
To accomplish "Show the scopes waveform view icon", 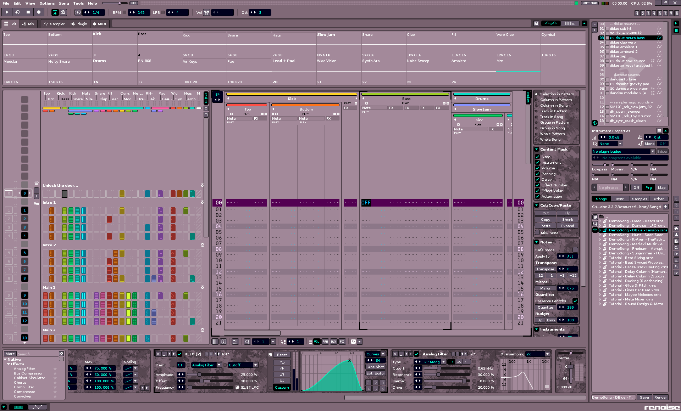I will [x=550, y=23].
